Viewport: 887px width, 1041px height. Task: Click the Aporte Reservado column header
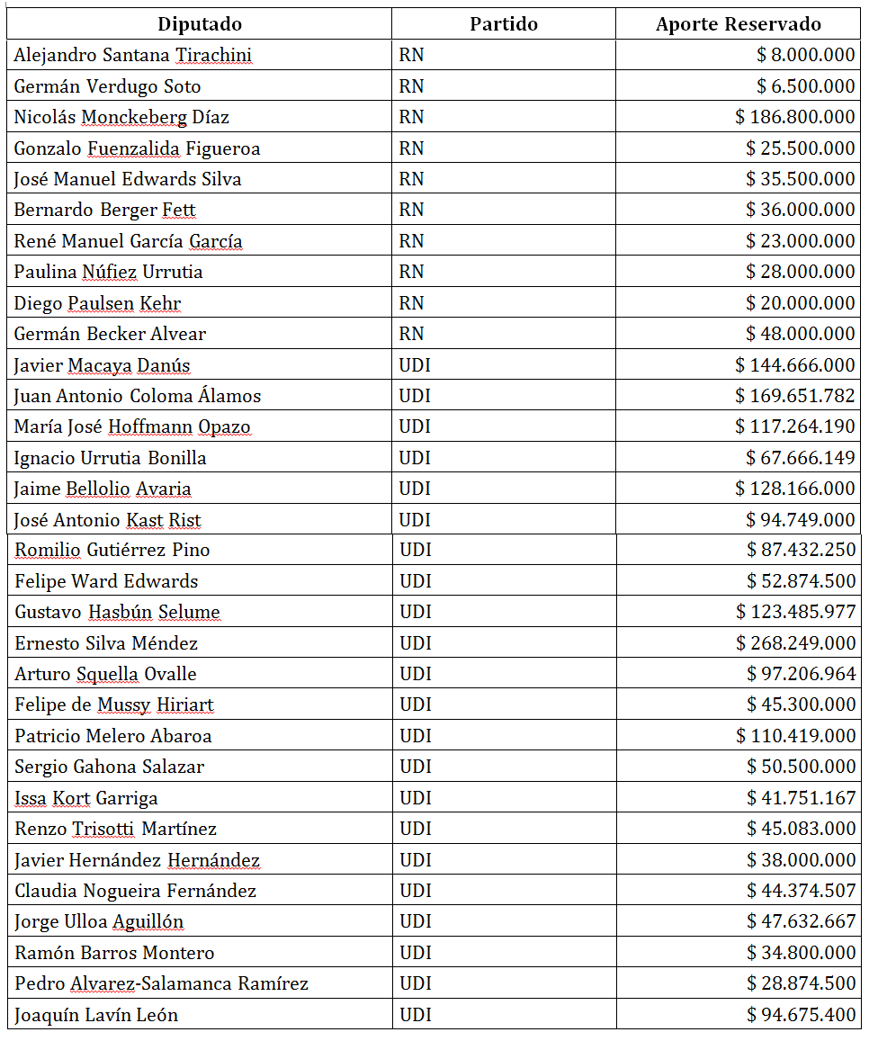pos(738,24)
